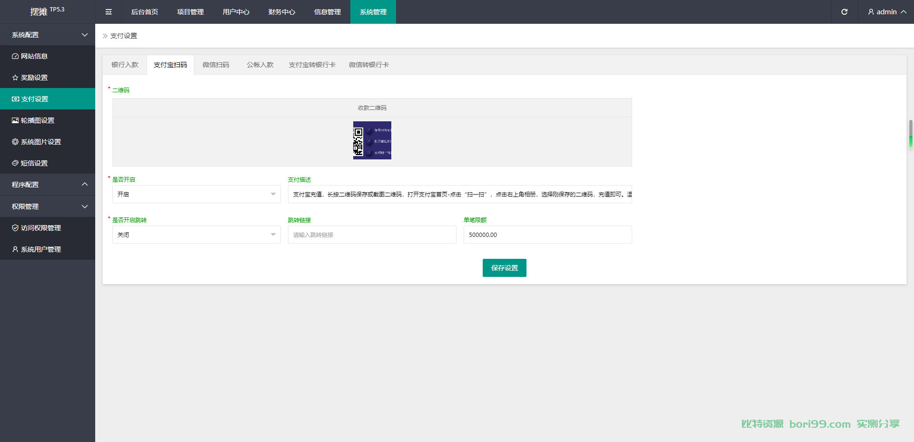This screenshot has width=914, height=442.
Task: Switch to the 支付宝转银行卡 tab
Action: [x=312, y=65]
